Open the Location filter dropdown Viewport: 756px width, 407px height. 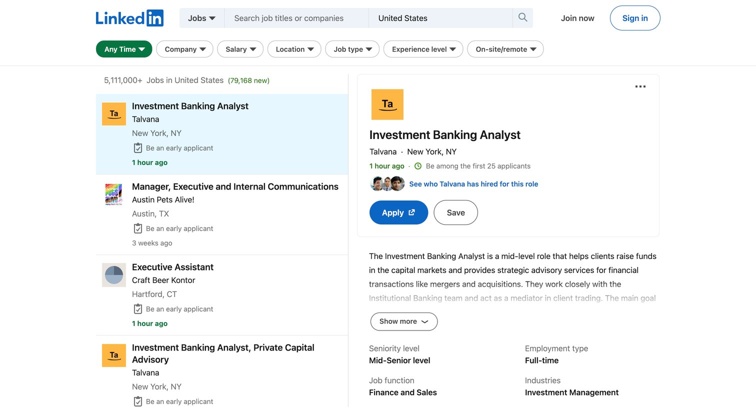(x=294, y=49)
